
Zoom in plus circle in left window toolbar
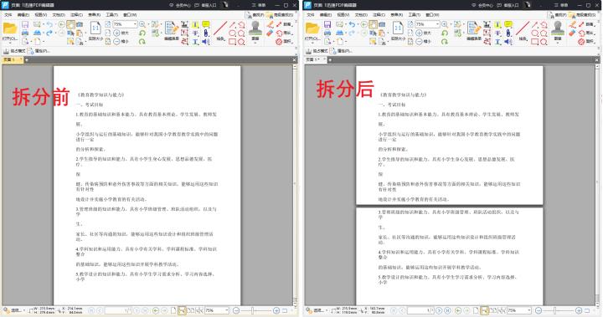pyautogui.click(x=116, y=33)
